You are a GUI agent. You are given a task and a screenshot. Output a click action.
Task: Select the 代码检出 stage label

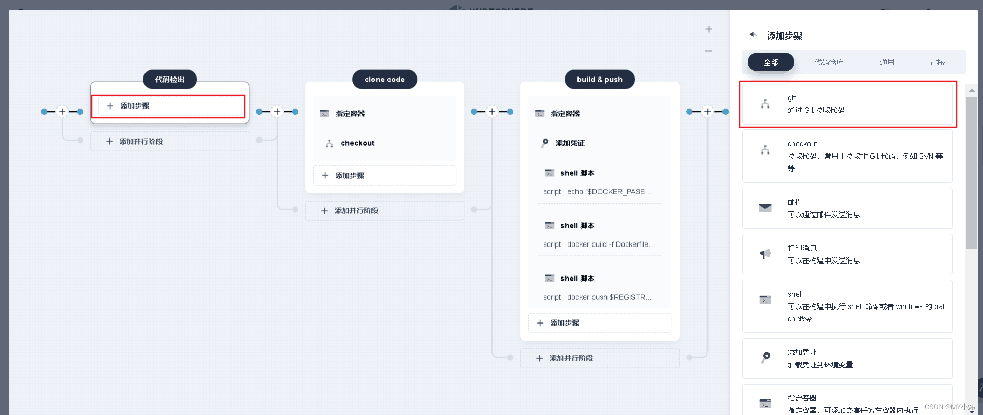[x=170, y=80]
